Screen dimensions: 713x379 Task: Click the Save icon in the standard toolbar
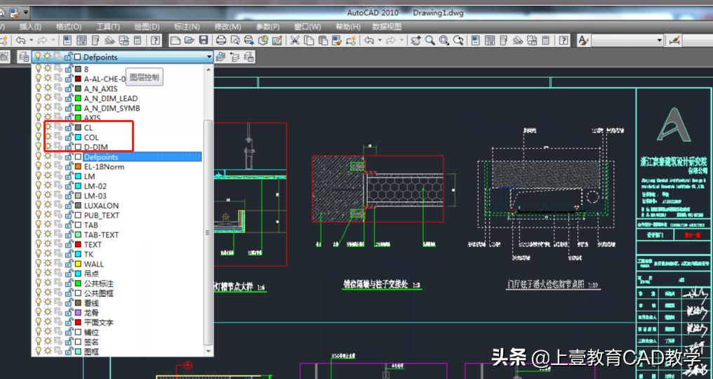point(204,41)
